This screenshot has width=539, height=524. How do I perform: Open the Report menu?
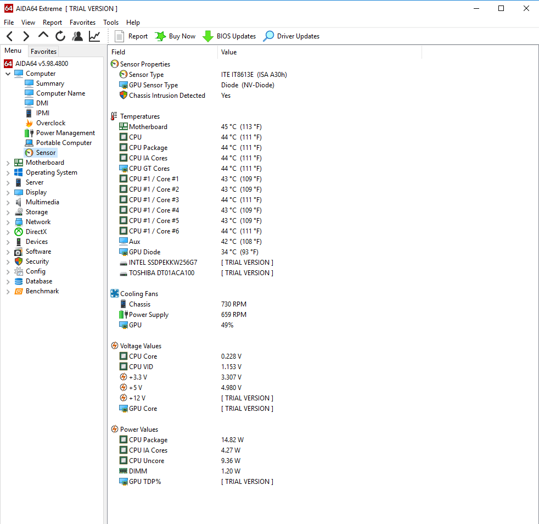click(52, 23)
